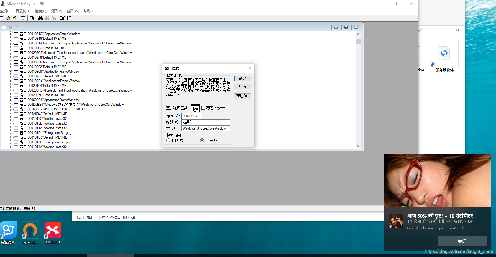Screen dimensions: 496x257
Task: Click the window icon of 0001031C ApplicationFrameWindow
Action: (16, 34)
